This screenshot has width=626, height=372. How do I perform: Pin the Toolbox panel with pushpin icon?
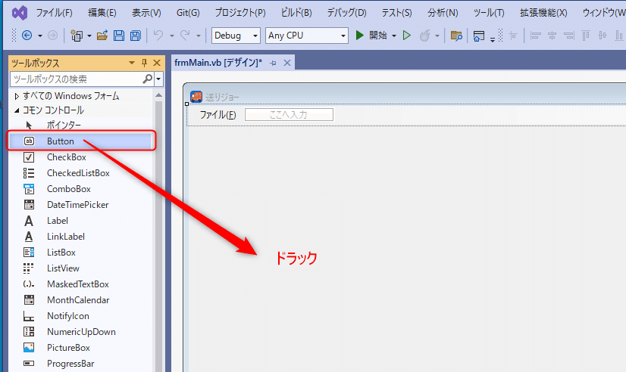[145, 63]
